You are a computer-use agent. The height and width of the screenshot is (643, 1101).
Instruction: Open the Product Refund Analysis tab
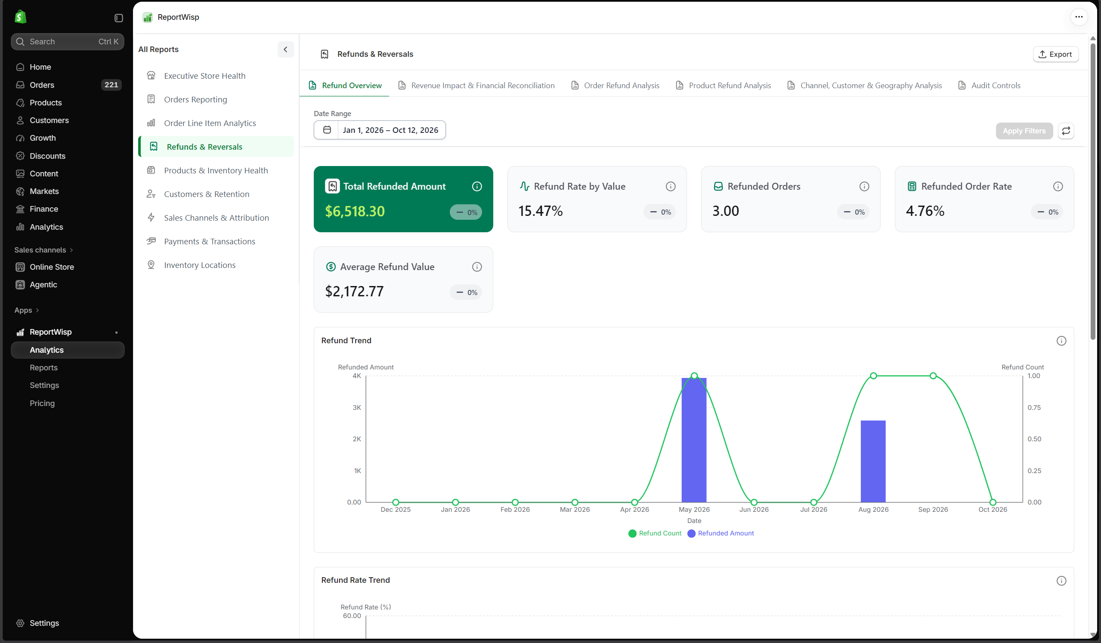723,86
